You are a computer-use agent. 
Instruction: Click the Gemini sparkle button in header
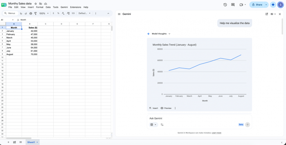pyautogui.click(x=273, y=5)
